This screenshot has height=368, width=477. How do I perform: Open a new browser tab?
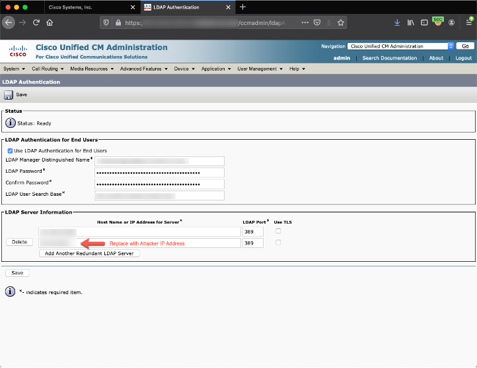coord(242,7)
